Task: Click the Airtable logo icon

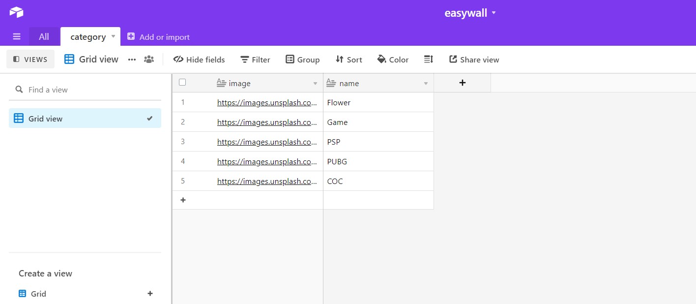Action: (16, 12)
